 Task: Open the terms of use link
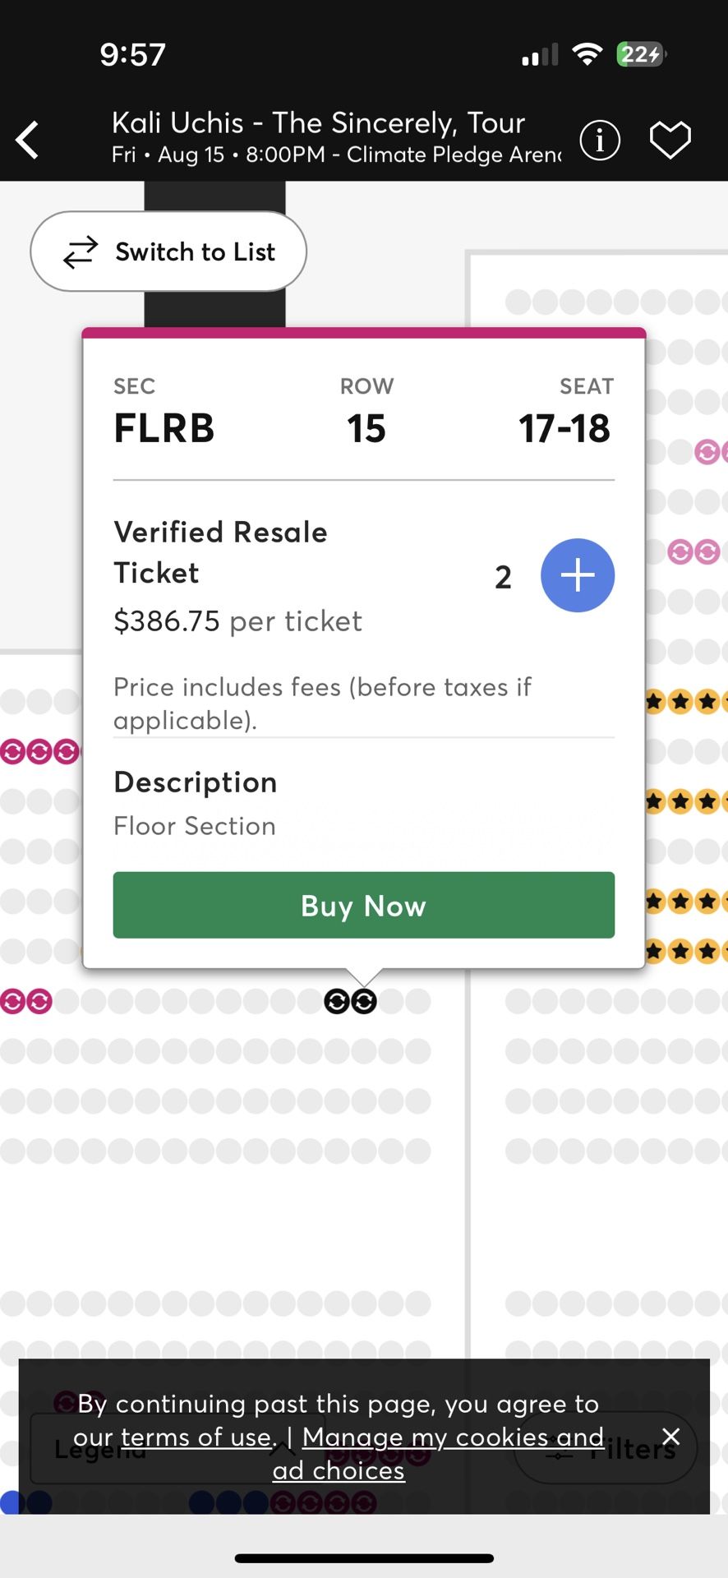tap(197, 1437)
